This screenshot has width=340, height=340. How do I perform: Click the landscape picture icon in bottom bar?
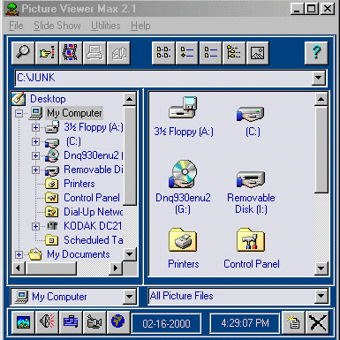click(x=23, y=322)
